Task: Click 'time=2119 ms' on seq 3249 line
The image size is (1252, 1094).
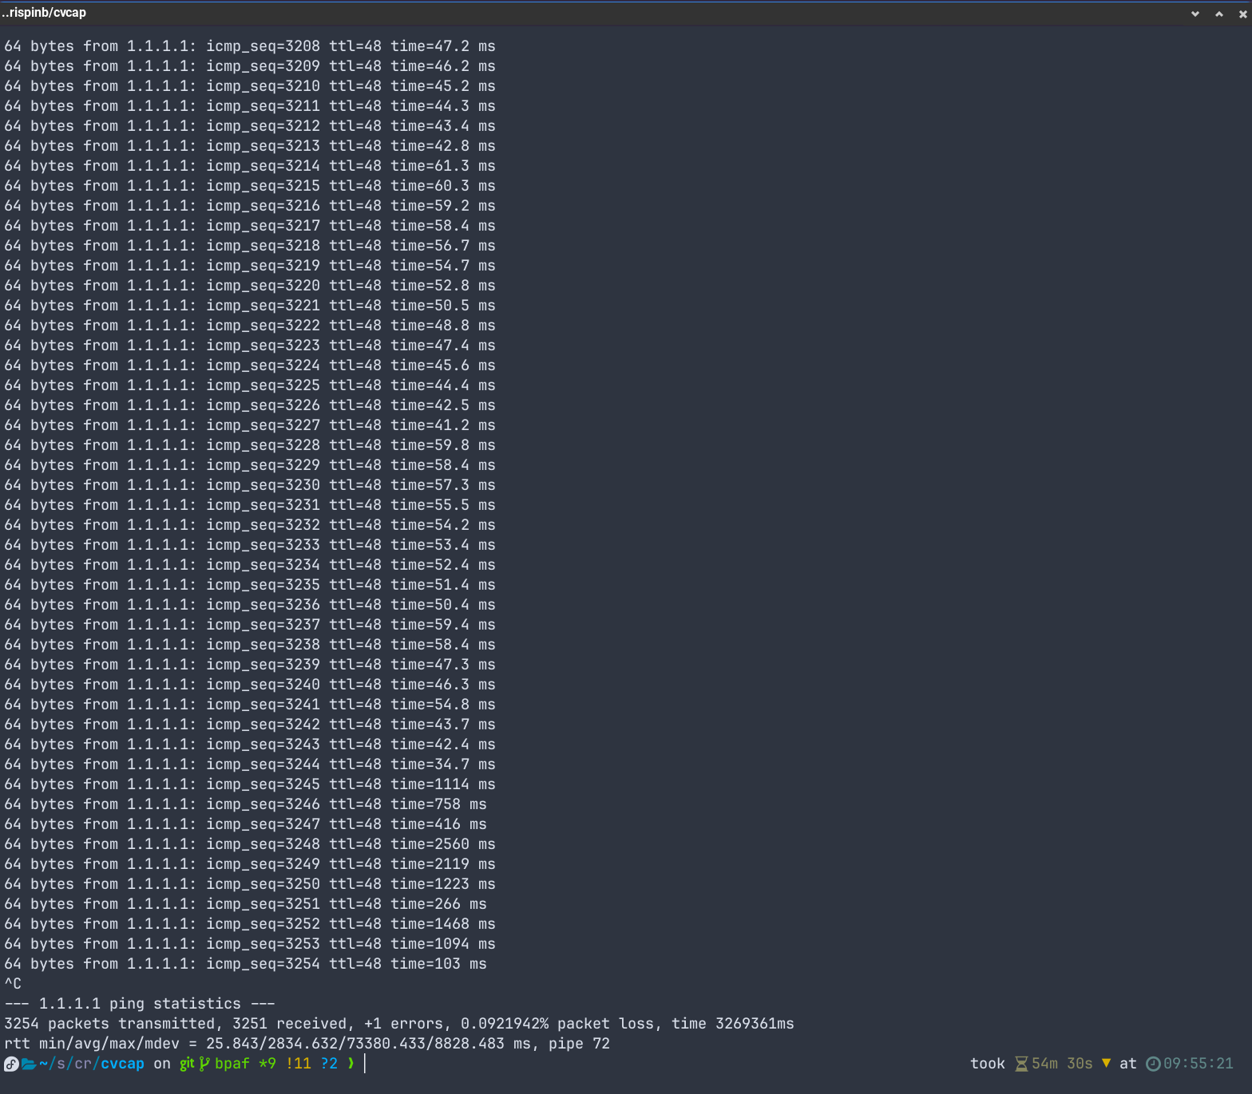Action: [443, 864]
